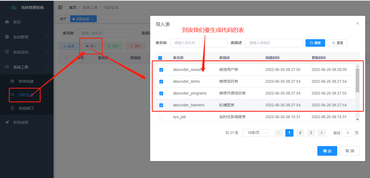Open the 首页 sidebar menu item
370x178 pixels.
coord(27,22)
